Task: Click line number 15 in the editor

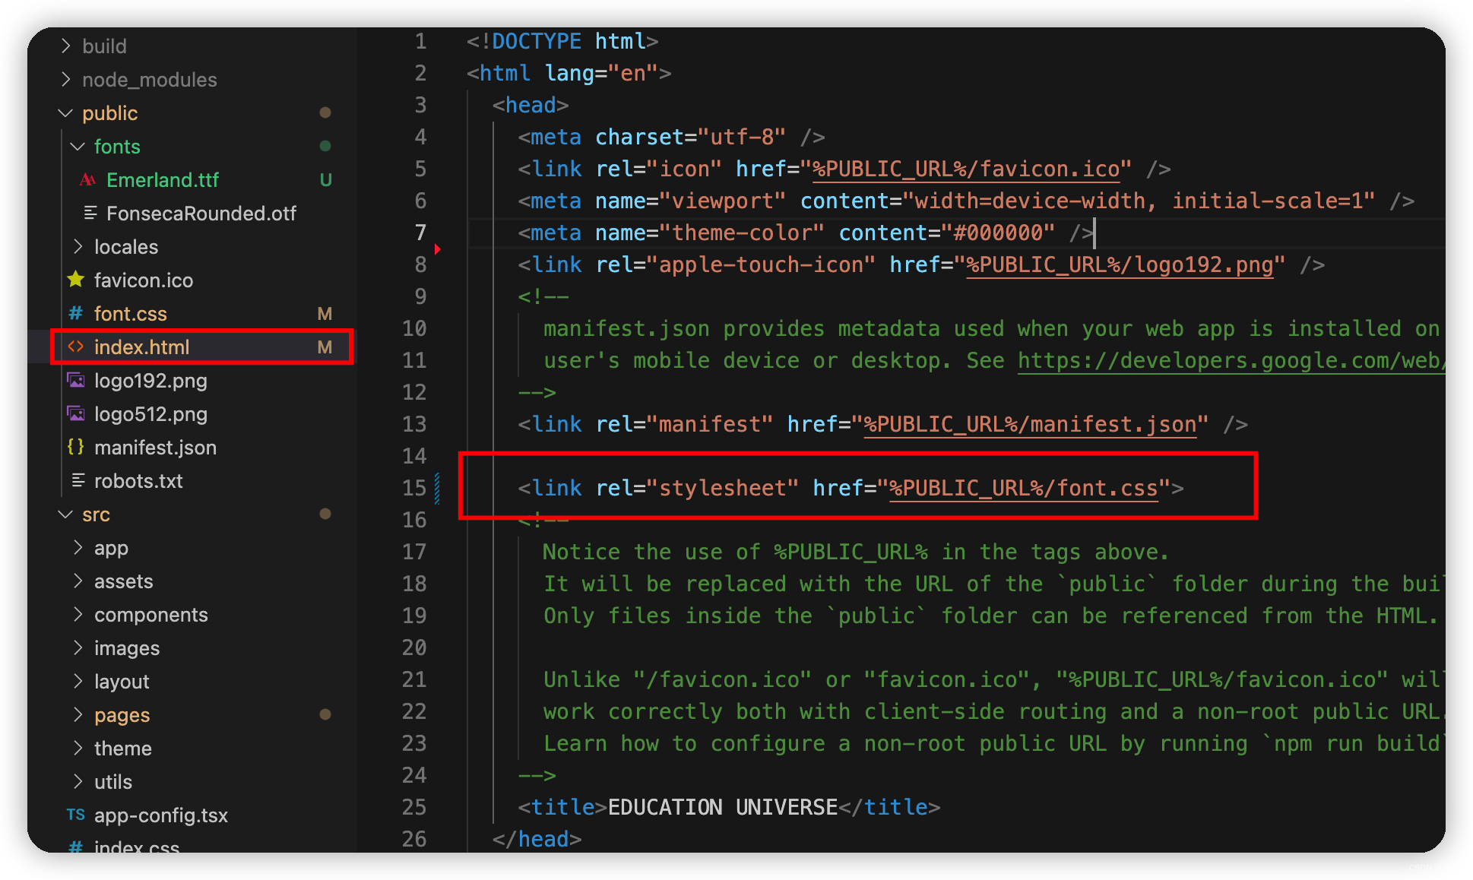Action: pyautogui.click(x=415, y=487)
